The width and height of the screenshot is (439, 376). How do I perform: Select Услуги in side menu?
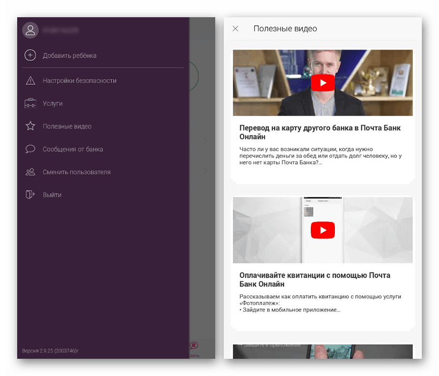53,103
